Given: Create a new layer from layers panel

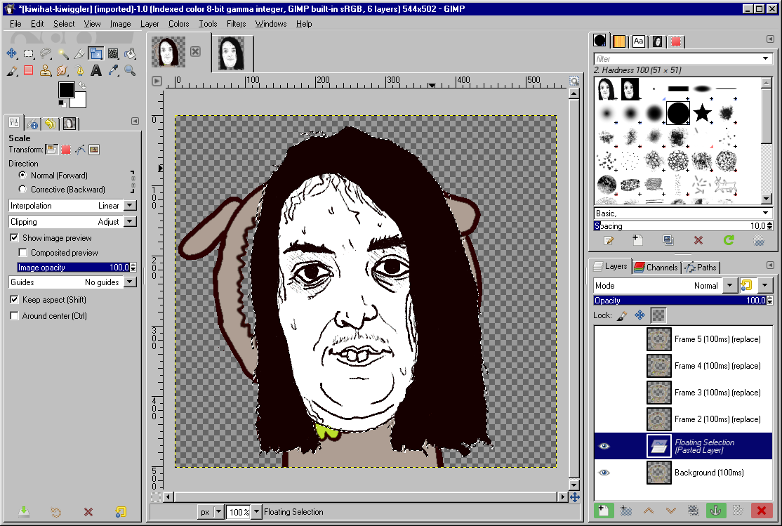Looking at the screenshot, I should (x=603, y=510).
